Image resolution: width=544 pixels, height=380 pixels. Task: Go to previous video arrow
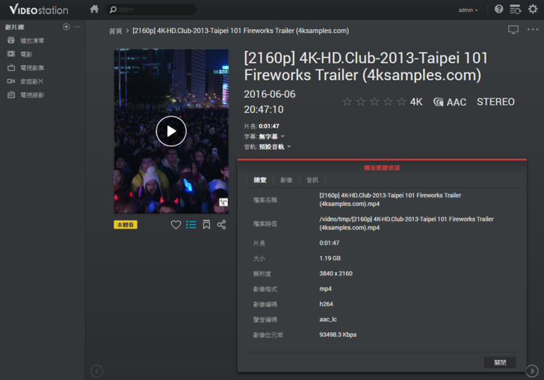pos(97,371)
